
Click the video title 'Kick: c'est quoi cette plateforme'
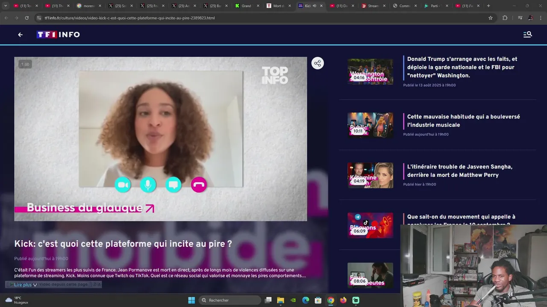[123, 244]
